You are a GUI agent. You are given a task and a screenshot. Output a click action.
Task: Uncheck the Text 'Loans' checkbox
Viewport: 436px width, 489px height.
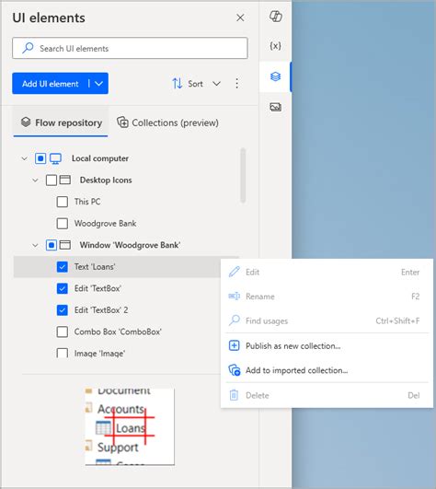[x=63, y=267]
